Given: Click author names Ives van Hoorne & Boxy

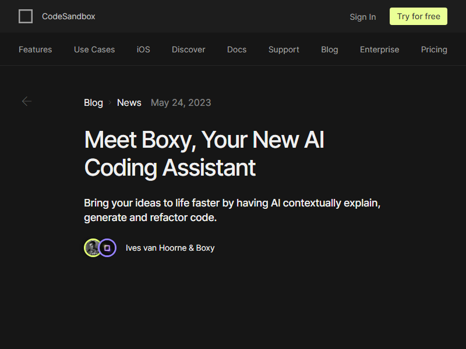Looking at the screenshot, I should coord(170,248).
